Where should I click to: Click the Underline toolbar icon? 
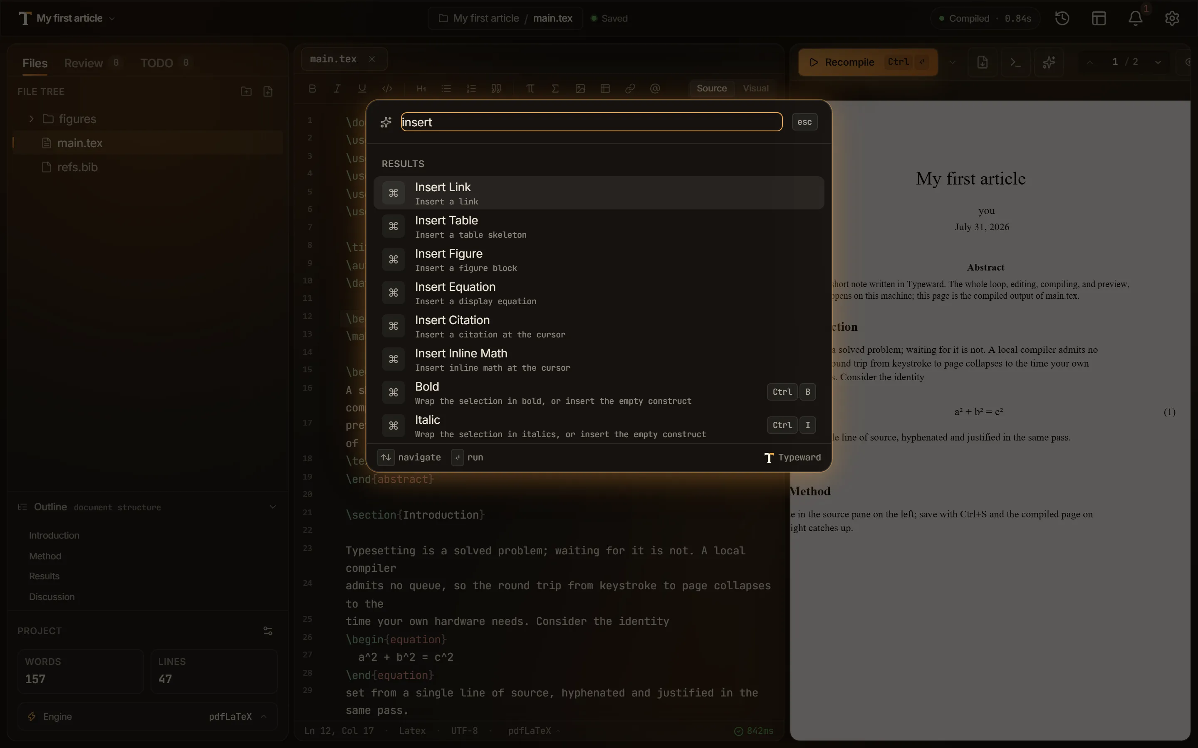click(x=362, y=89)
